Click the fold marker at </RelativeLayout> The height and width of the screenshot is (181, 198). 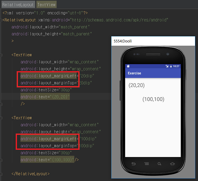(1, 174)
